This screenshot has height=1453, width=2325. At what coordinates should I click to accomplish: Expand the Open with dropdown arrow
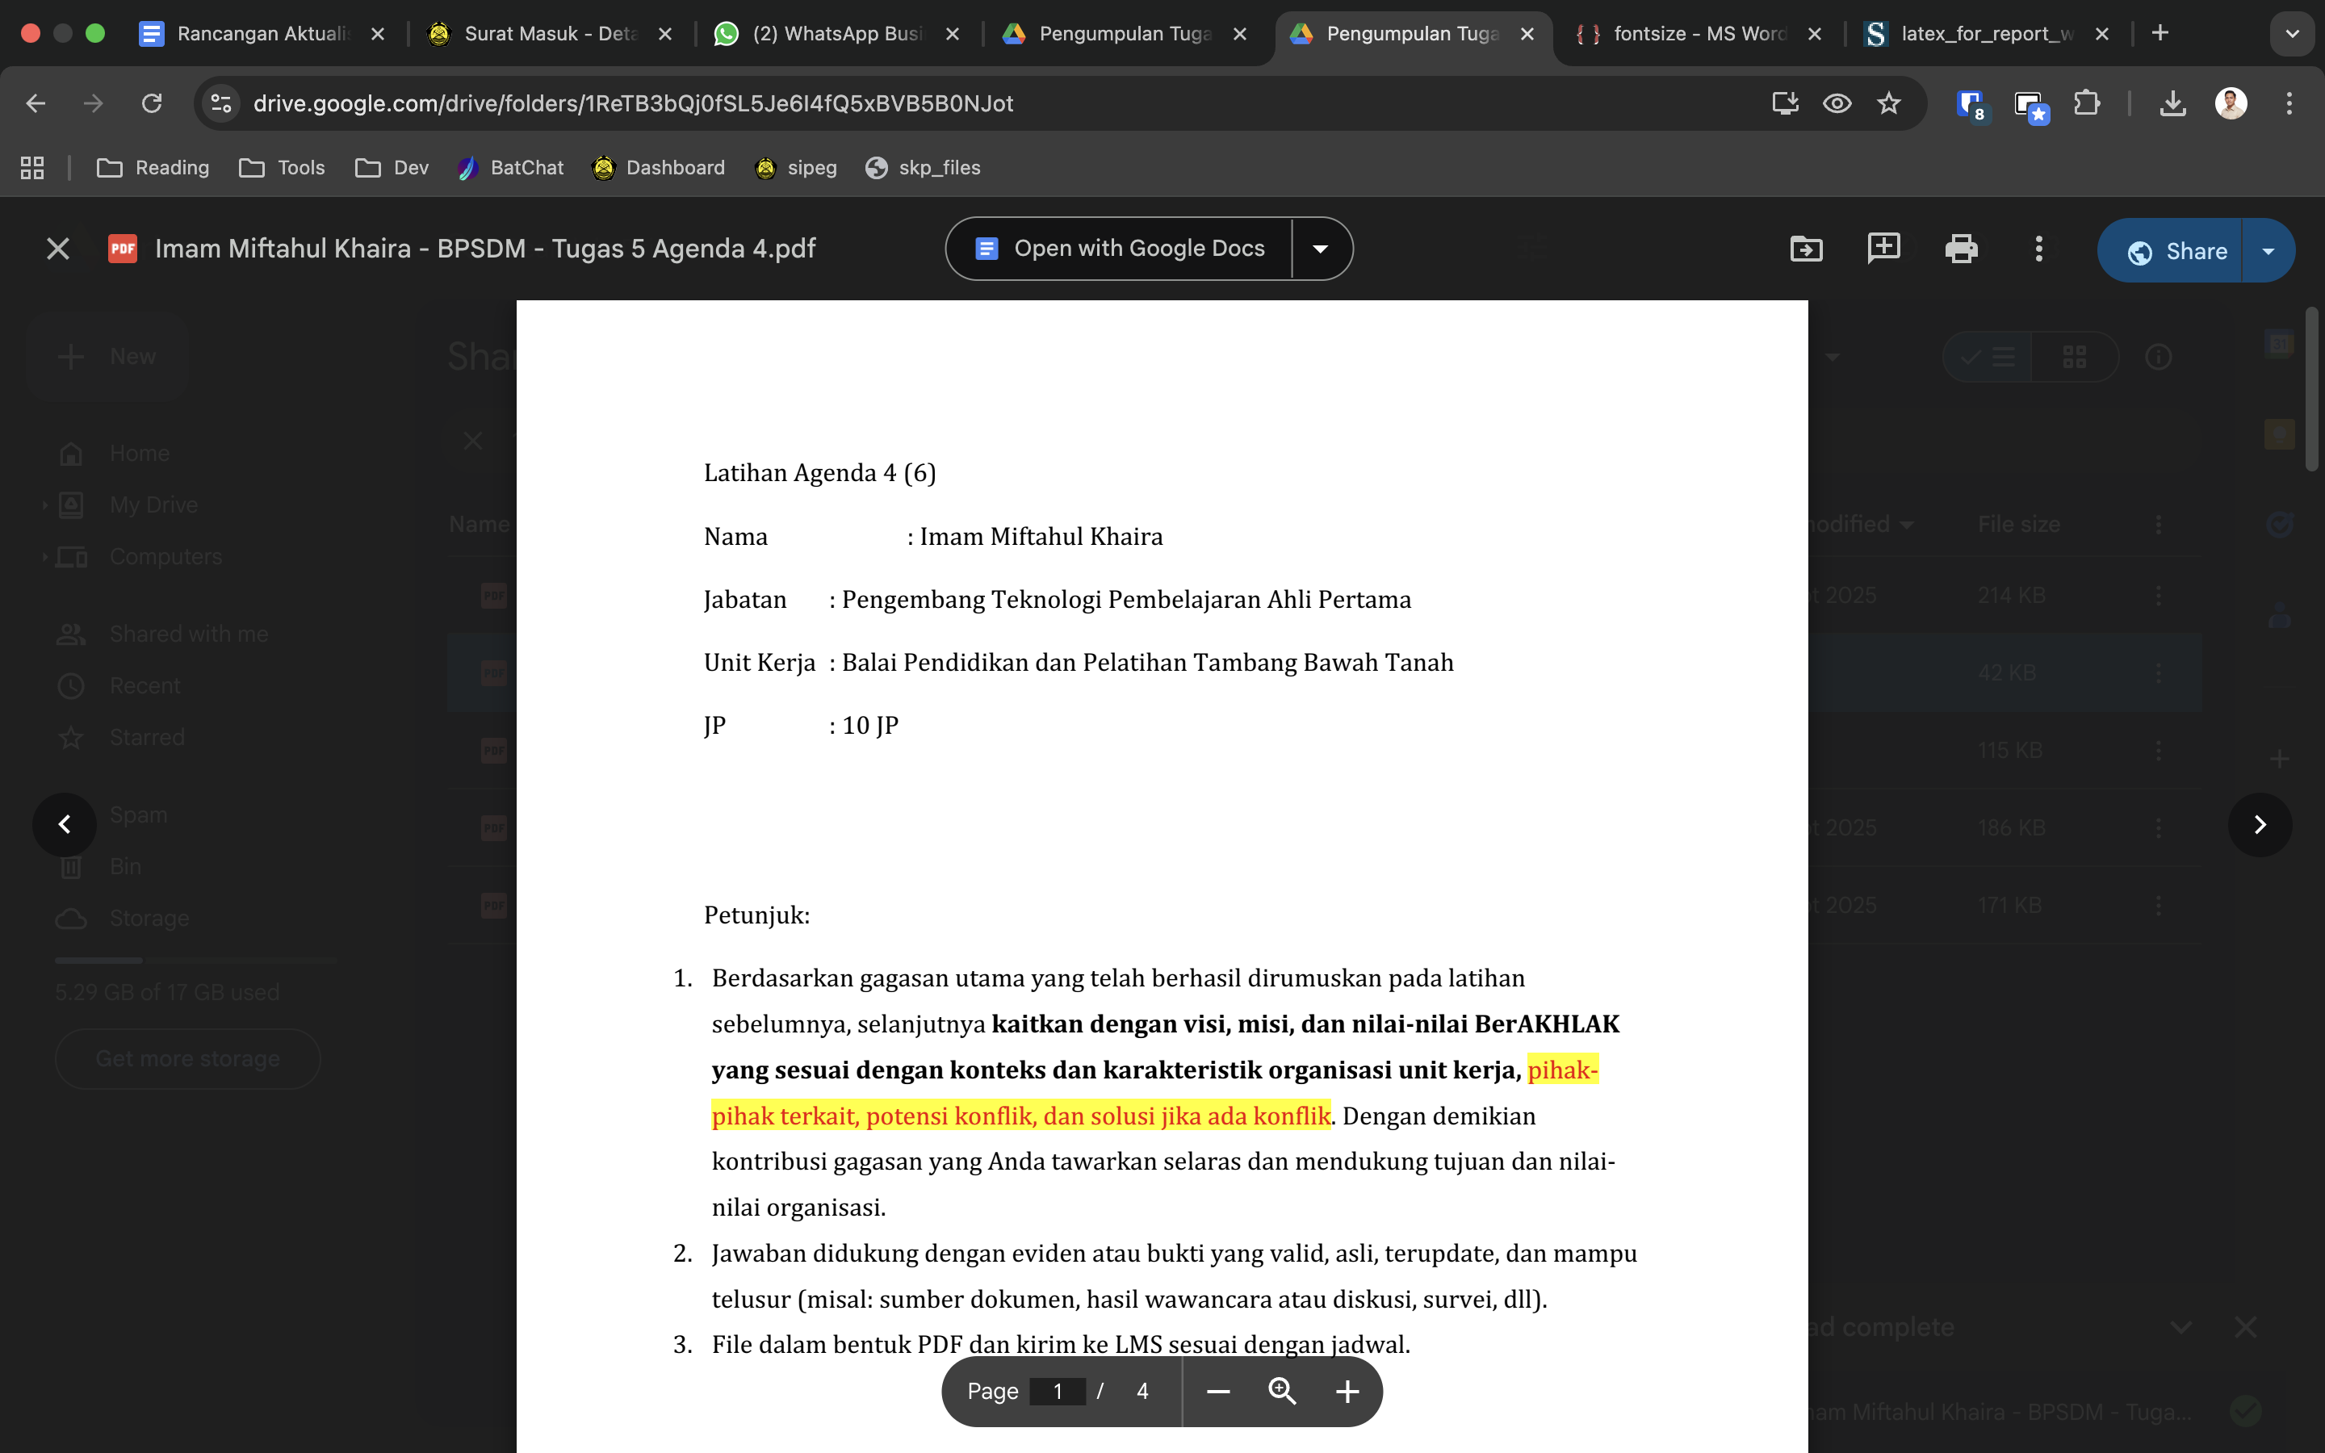click(x=1321, y=249)
